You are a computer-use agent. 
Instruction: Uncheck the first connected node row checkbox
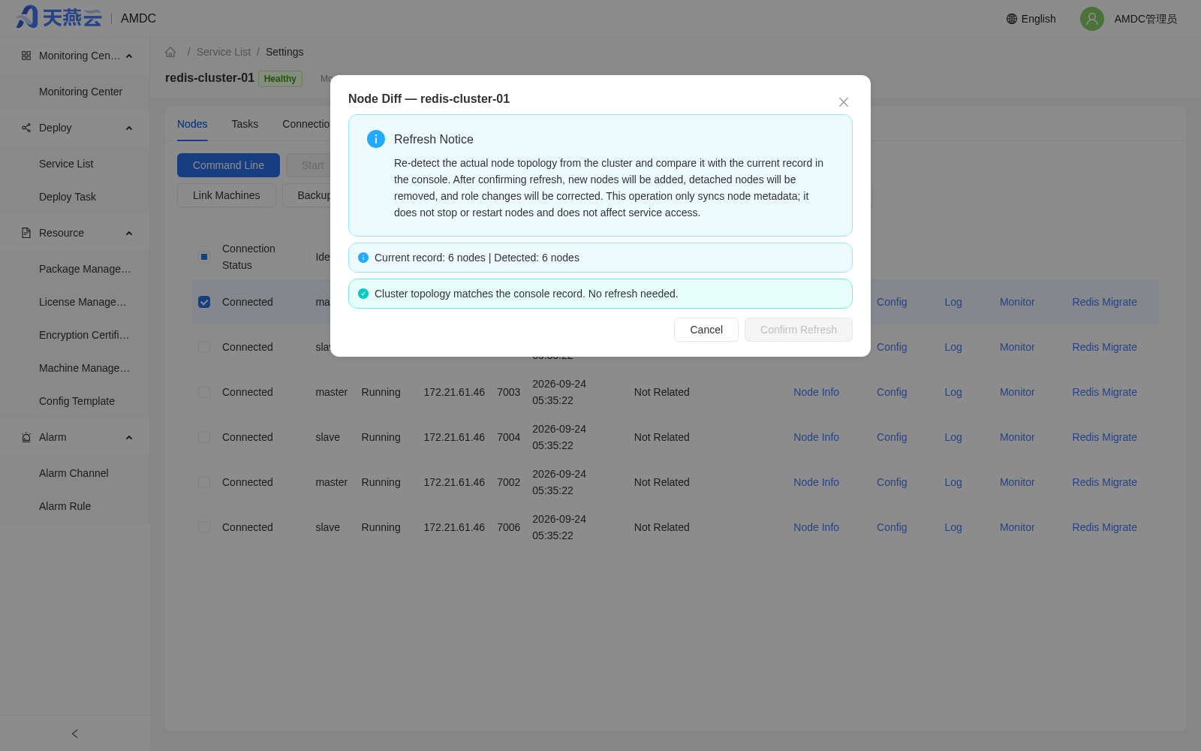click(x=204, y=302)
